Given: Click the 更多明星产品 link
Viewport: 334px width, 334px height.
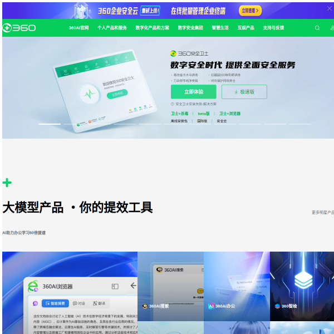Looking at the screenshot, I should (x=323, y=213).
